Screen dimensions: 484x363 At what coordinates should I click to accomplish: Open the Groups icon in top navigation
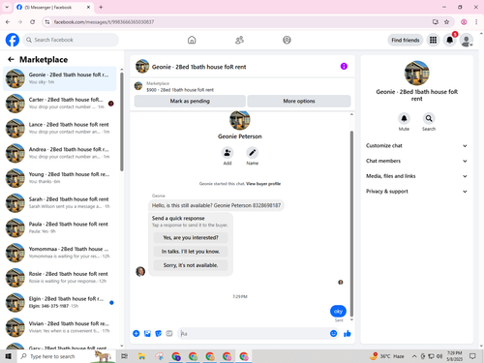coord(287,40)
